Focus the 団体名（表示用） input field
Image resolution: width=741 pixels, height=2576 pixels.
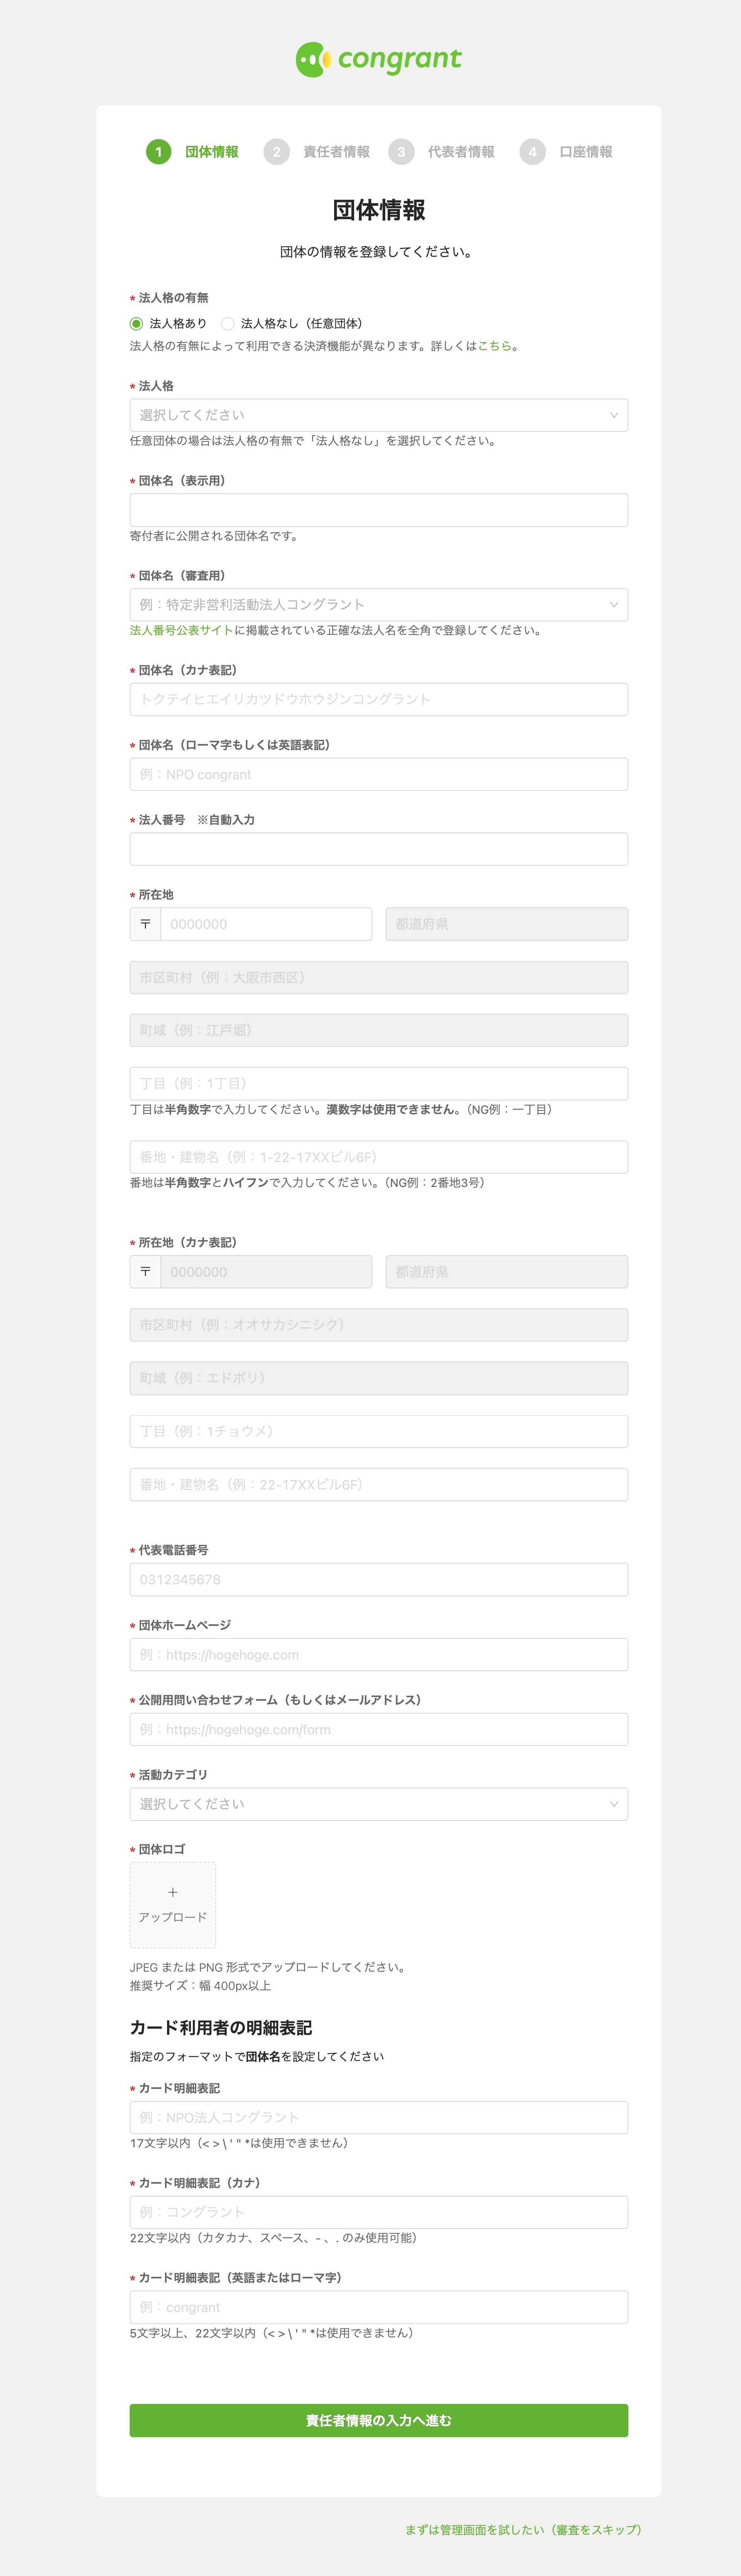379,510
